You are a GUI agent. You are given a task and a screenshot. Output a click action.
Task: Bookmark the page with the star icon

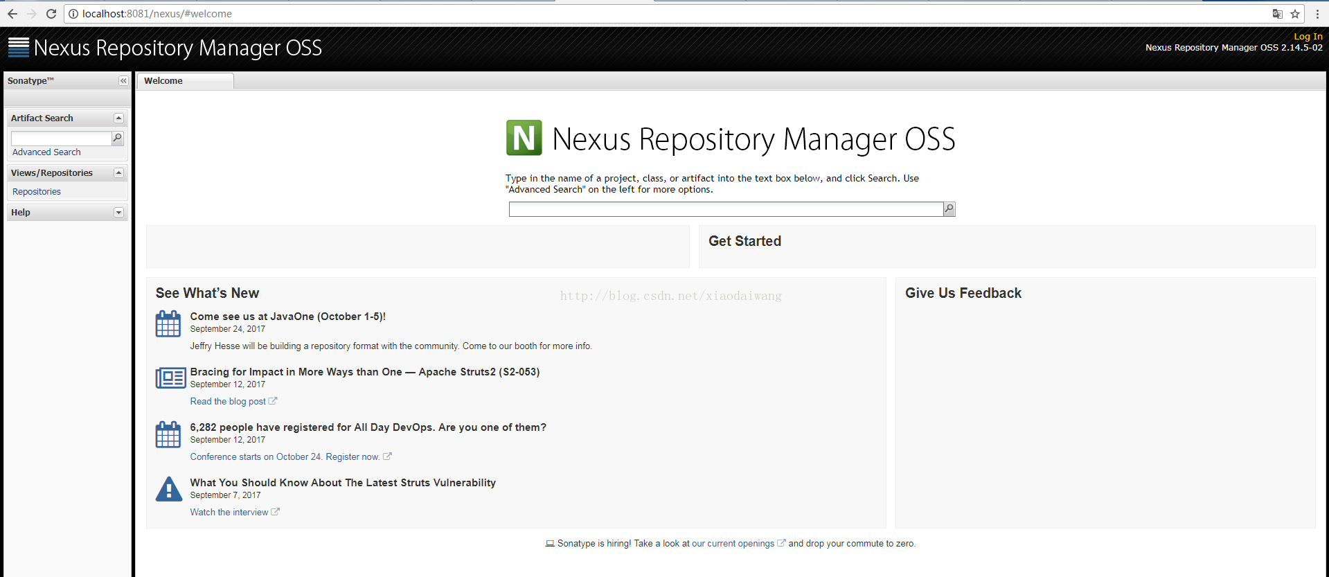pyautogui.click(x=1295, y=14)
